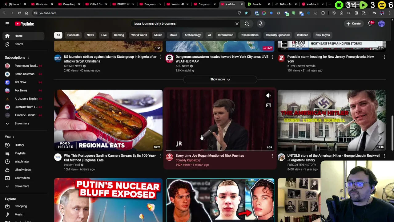The width and height of the screenshot is (394, 222).
Task: Open the Putin's Nuclear Bluff Exposed thumbnail
Action: click(108, 200)
